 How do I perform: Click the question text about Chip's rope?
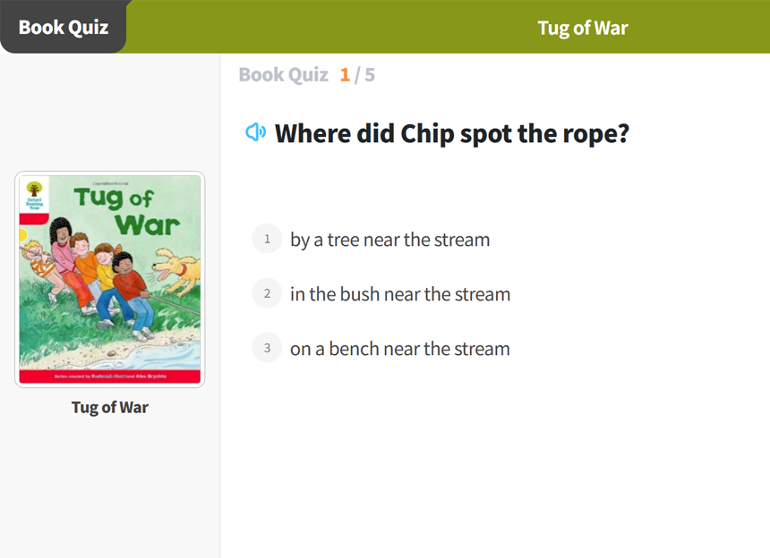point(451,134)
